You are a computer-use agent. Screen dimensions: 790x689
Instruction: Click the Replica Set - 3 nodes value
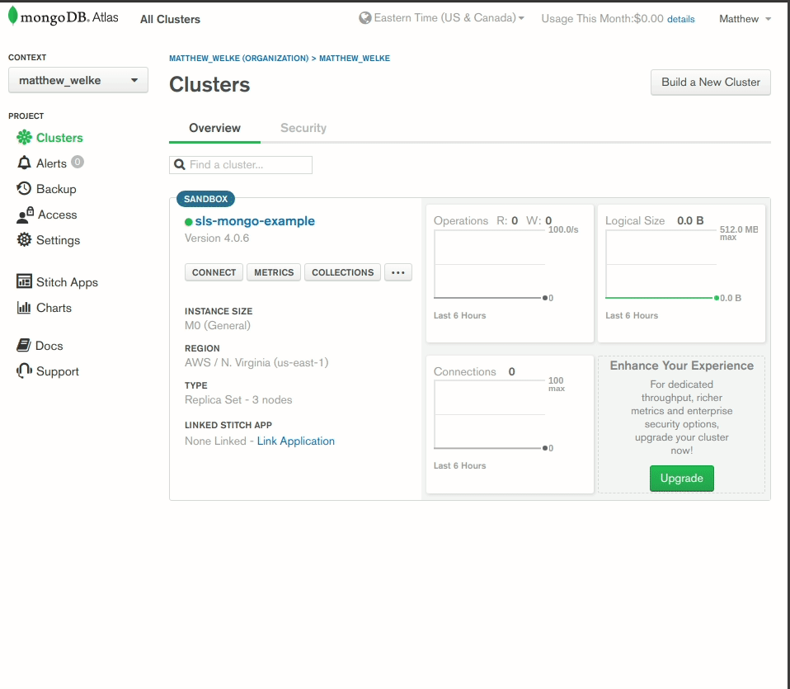click(x=238, y=399)
